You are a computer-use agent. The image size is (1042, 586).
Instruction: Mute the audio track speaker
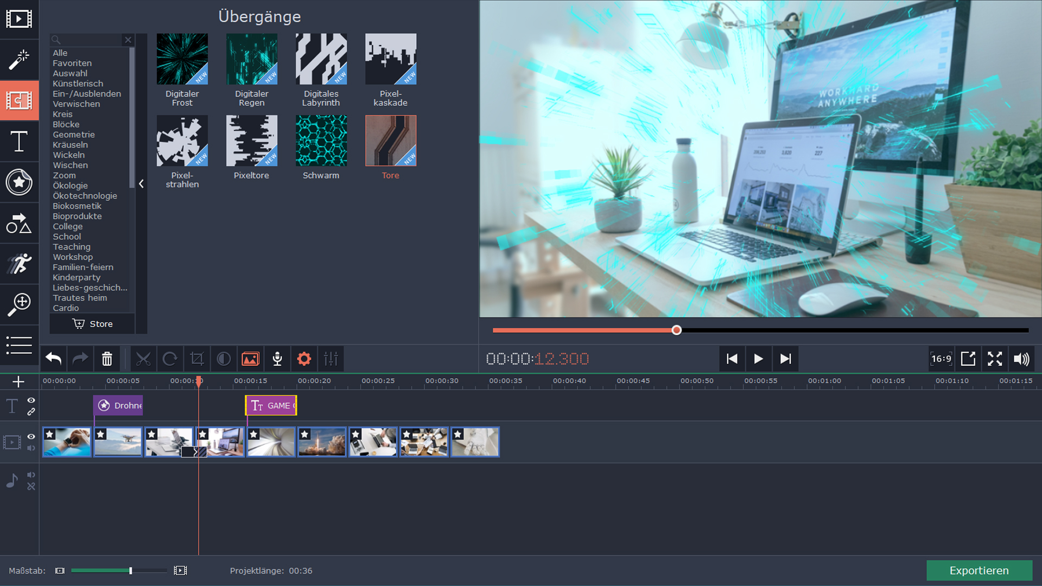point(31,475)
